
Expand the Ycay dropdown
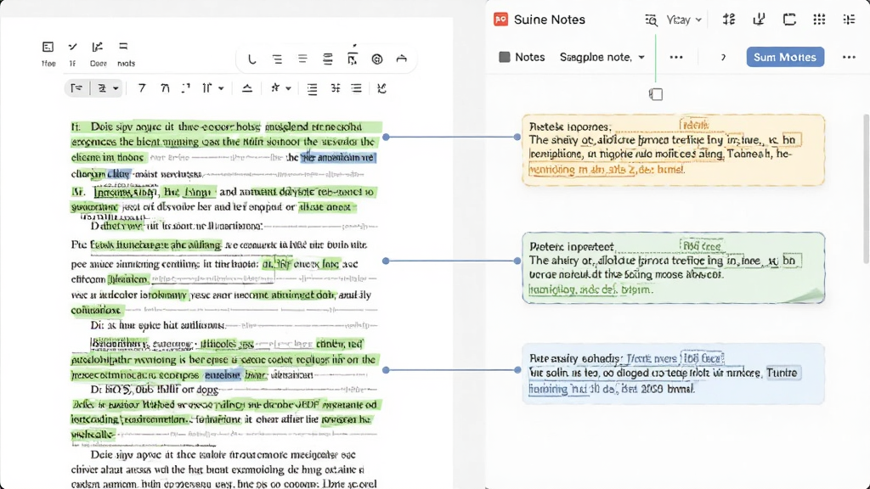pyautogui.click(x=684, y=20)
